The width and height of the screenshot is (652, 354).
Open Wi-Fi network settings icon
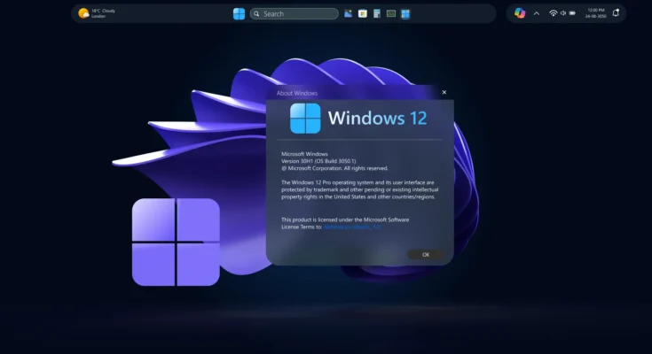tap(553, 13)
